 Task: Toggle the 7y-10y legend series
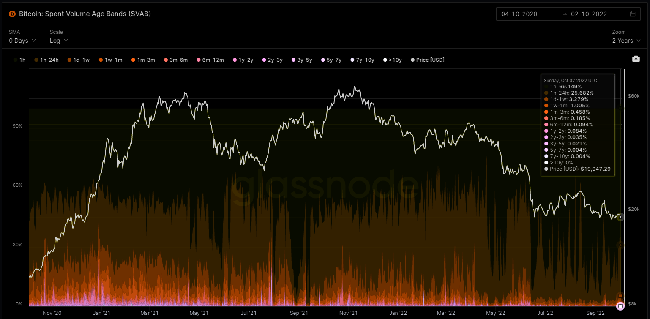pos(362,60)
